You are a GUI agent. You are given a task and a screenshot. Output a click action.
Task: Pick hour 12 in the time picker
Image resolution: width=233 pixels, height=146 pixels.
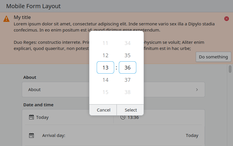pyautogui.click(x=105, y=55)
